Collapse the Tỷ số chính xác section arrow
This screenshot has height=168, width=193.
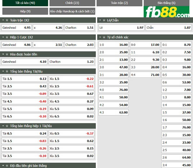pyautogui.click(x=100, y=37)
